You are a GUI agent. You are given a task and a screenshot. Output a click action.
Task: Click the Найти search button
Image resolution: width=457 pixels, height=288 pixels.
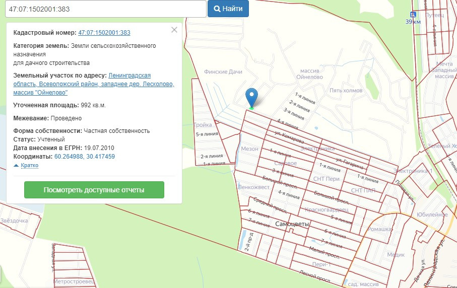pos(228,9)
